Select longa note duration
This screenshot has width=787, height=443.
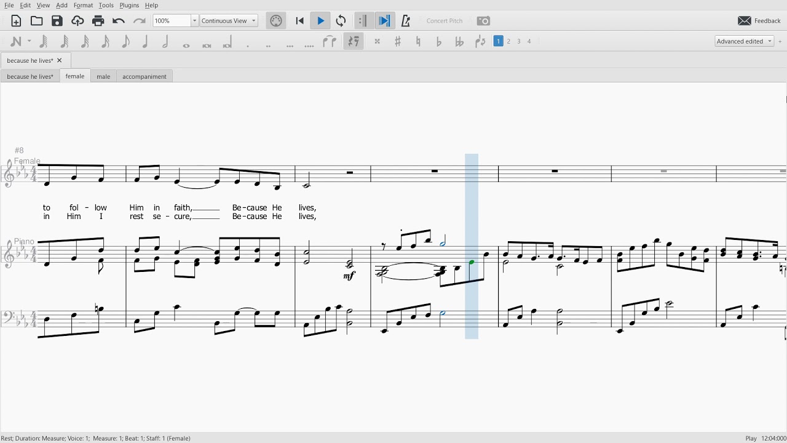227,41
